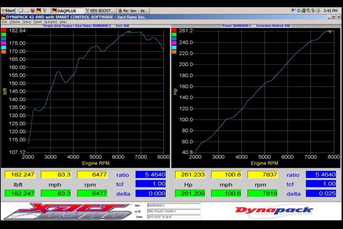Click the colorful blocks tray icon

pyautogui.click(x=303, y=10)
